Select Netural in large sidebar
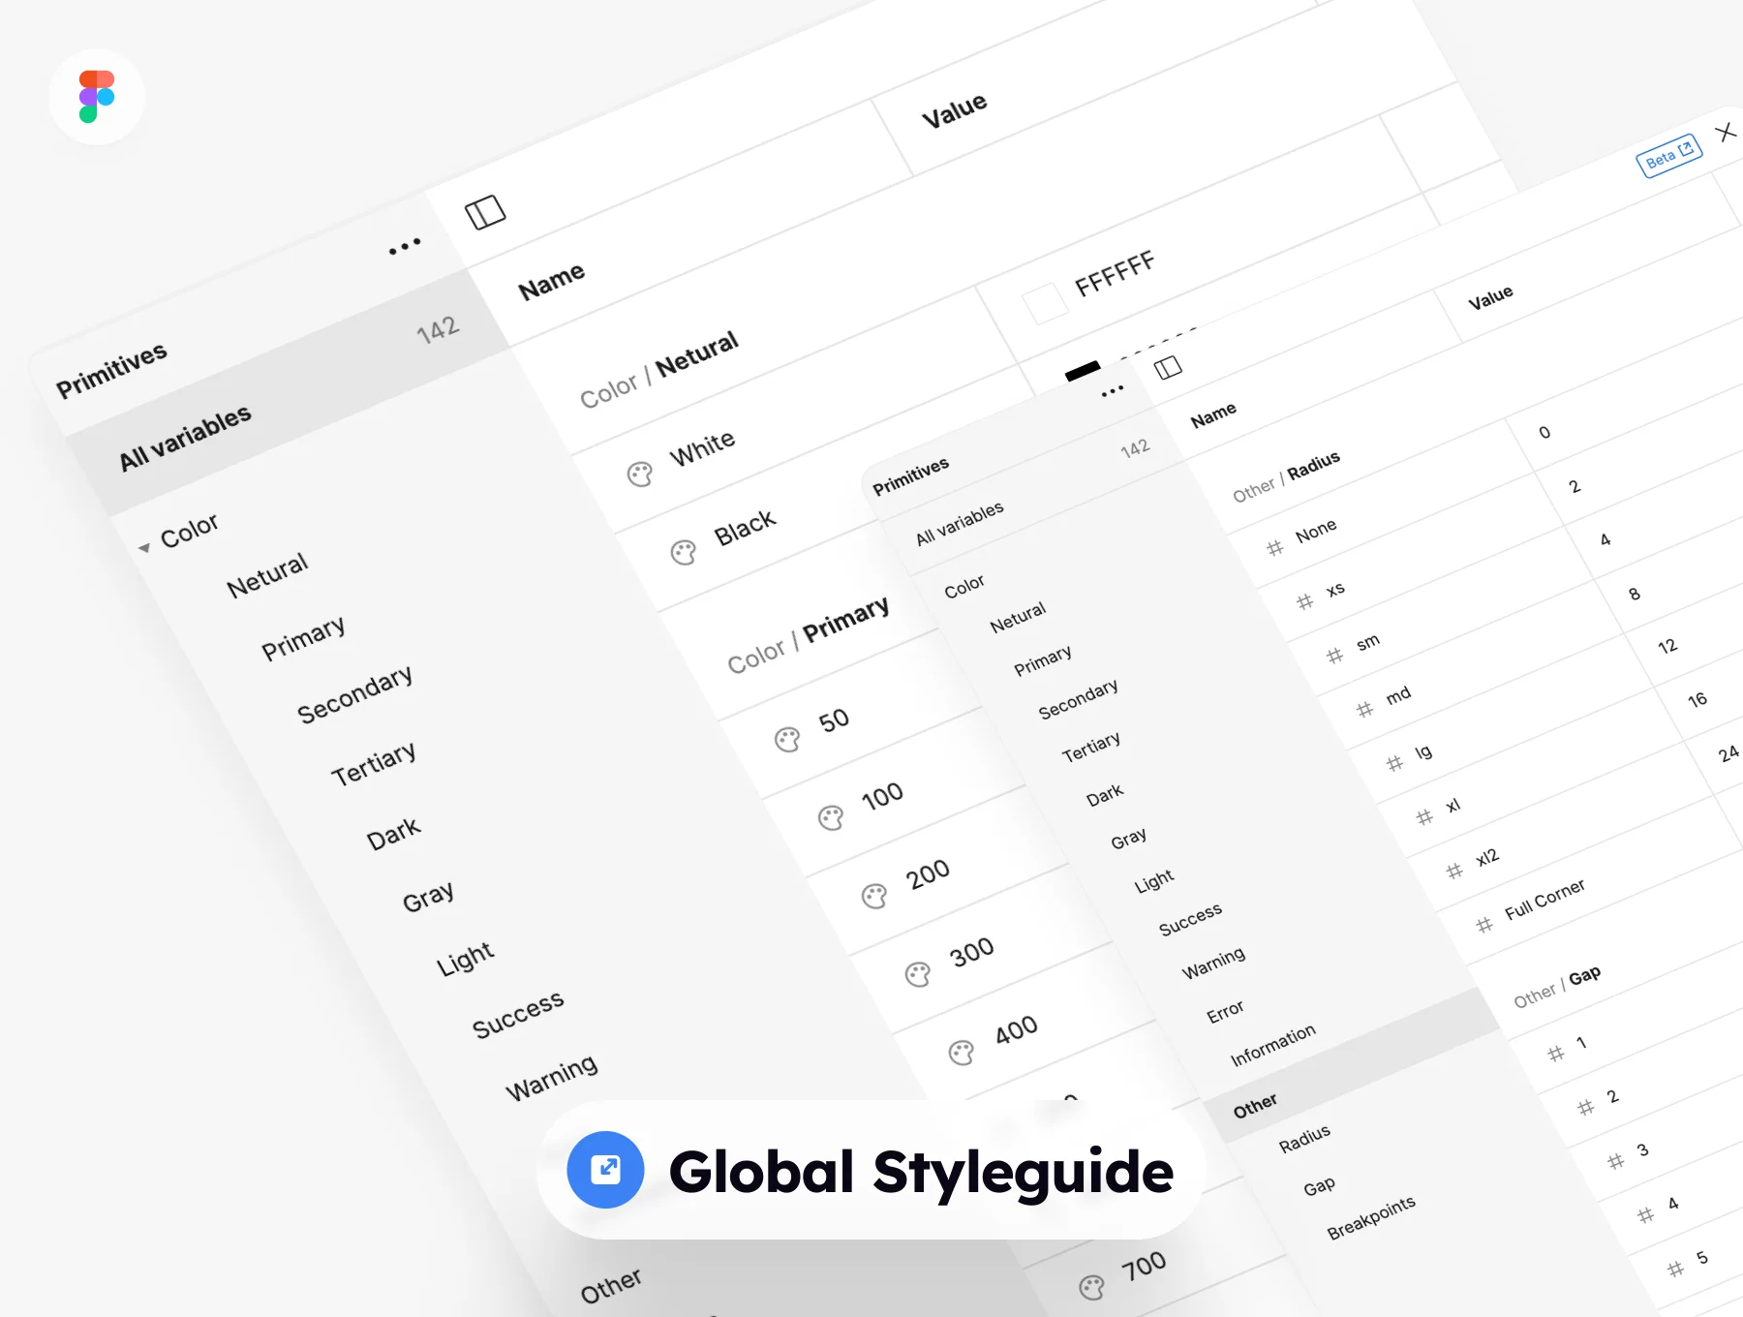This screenshot has height=1317, width=1743. pos(267,575)
